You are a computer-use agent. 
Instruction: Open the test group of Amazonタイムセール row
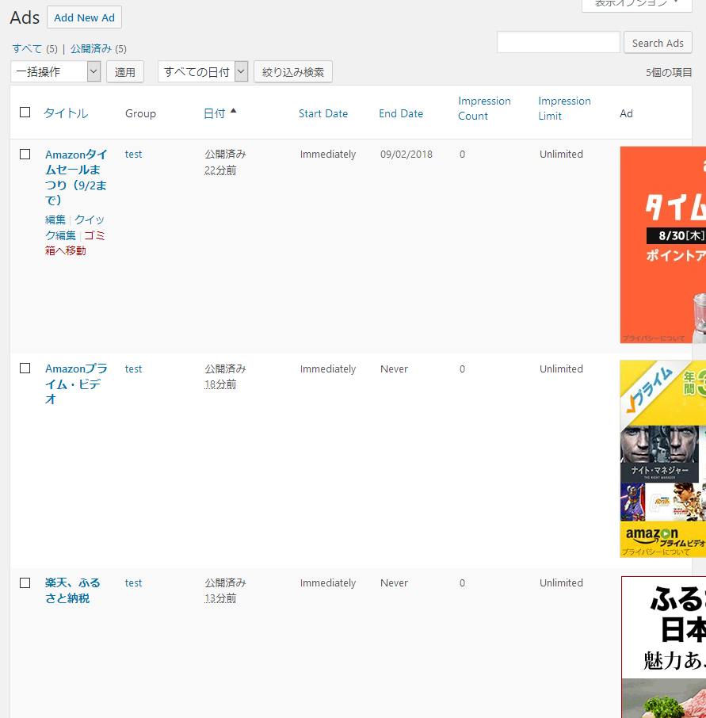click(x=133, y=155)
